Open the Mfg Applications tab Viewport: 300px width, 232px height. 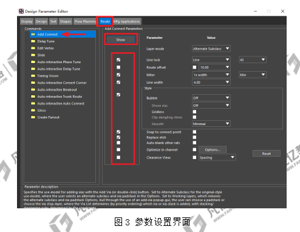point(127,21)
